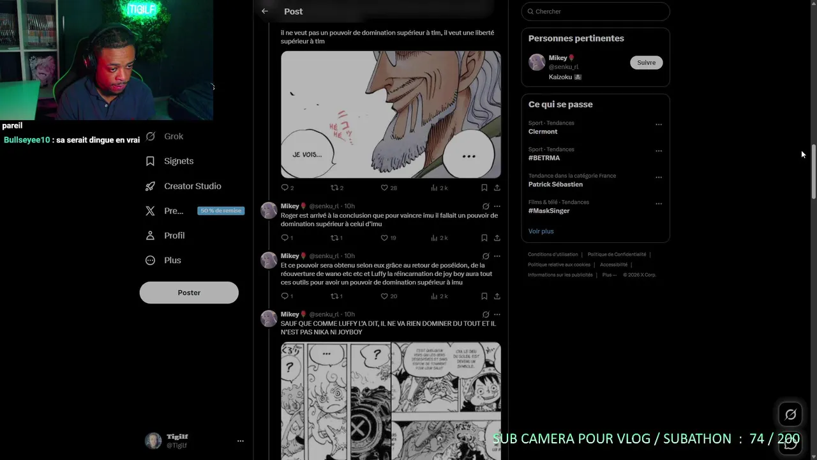Open 10h timestamp on 'Et ce pouvoir' post
The height and width of the screenshot is (460, 817).
coord(349,256)
